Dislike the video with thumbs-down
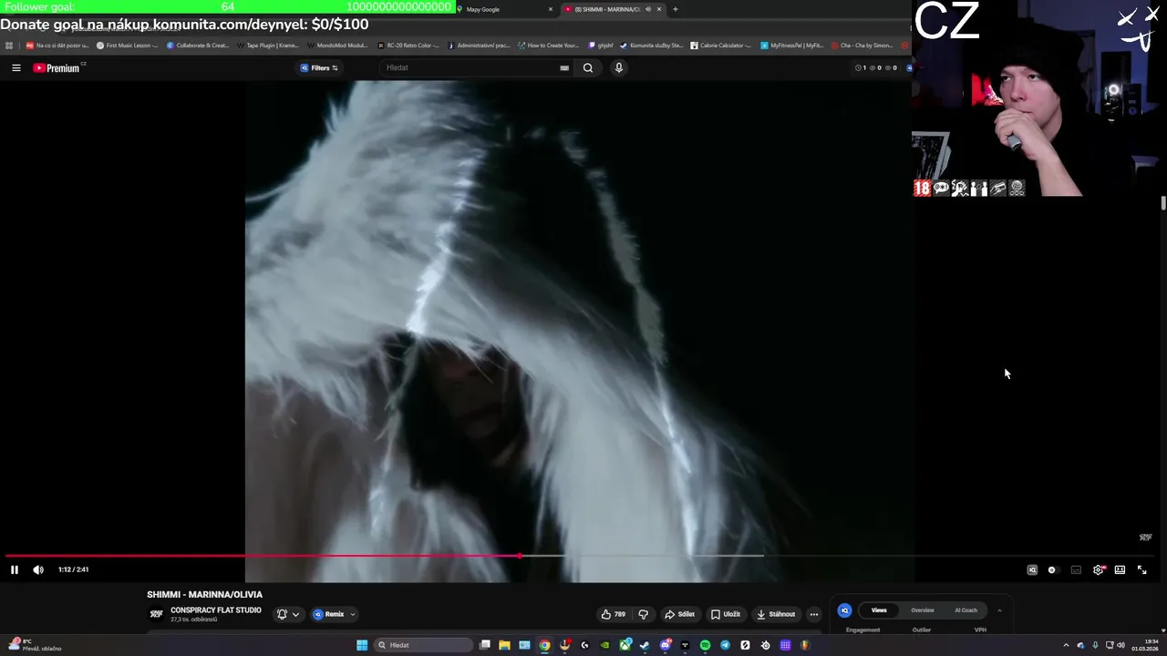Image resolution: width=1167 pixels, height=656 pixels. point(643,614)
